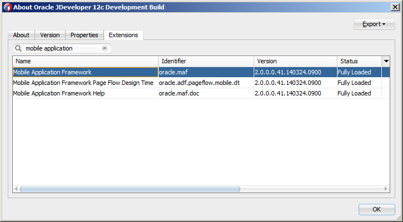Click Fully Loaded status of oracle.maf.doc row
This screenshot has height=222, width=403.
pyautogui.click(x=360, y=93)
